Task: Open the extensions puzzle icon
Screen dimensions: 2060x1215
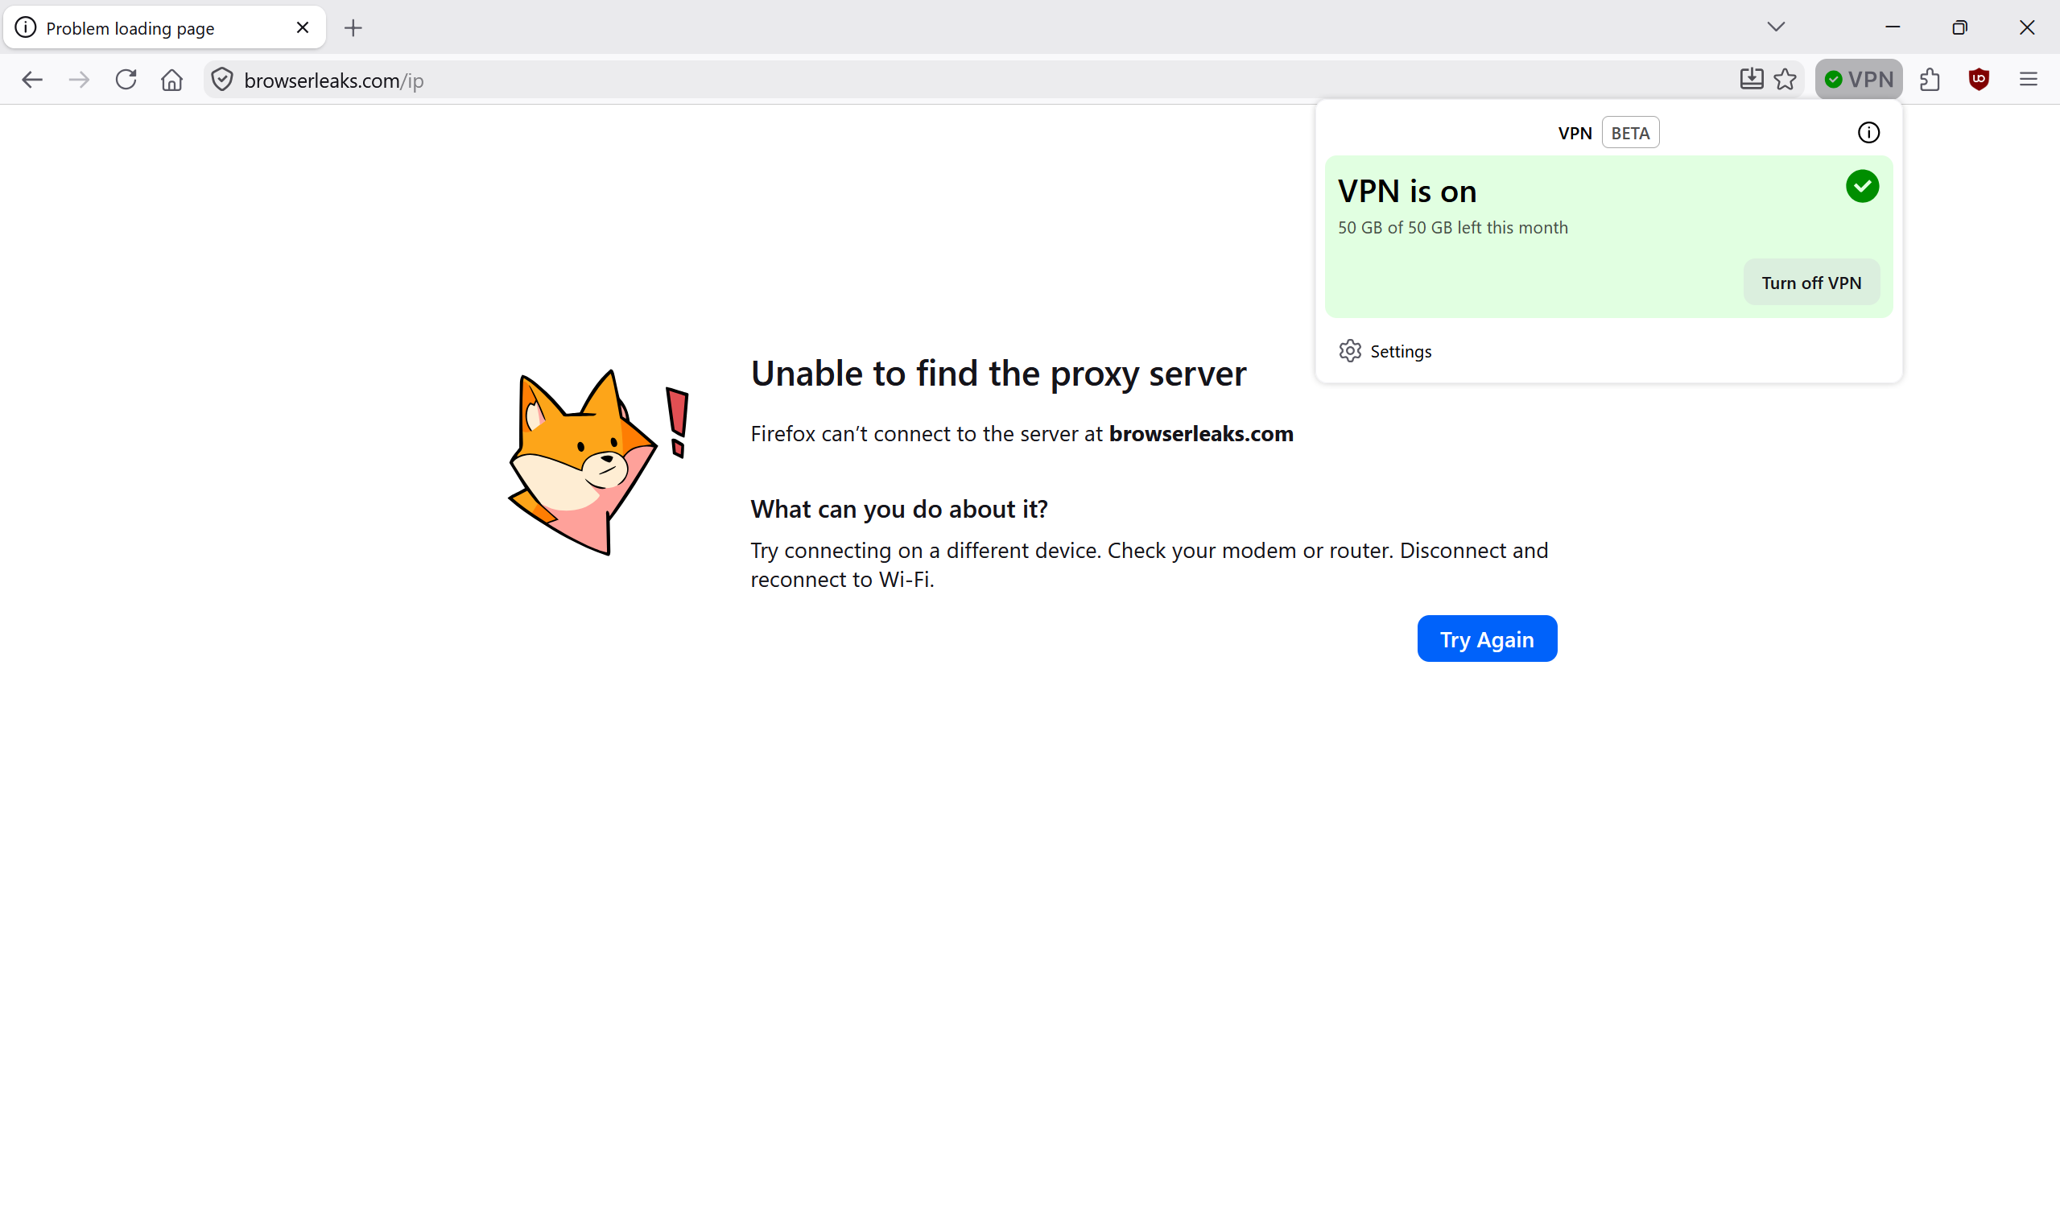Action: click(1930, 80)
